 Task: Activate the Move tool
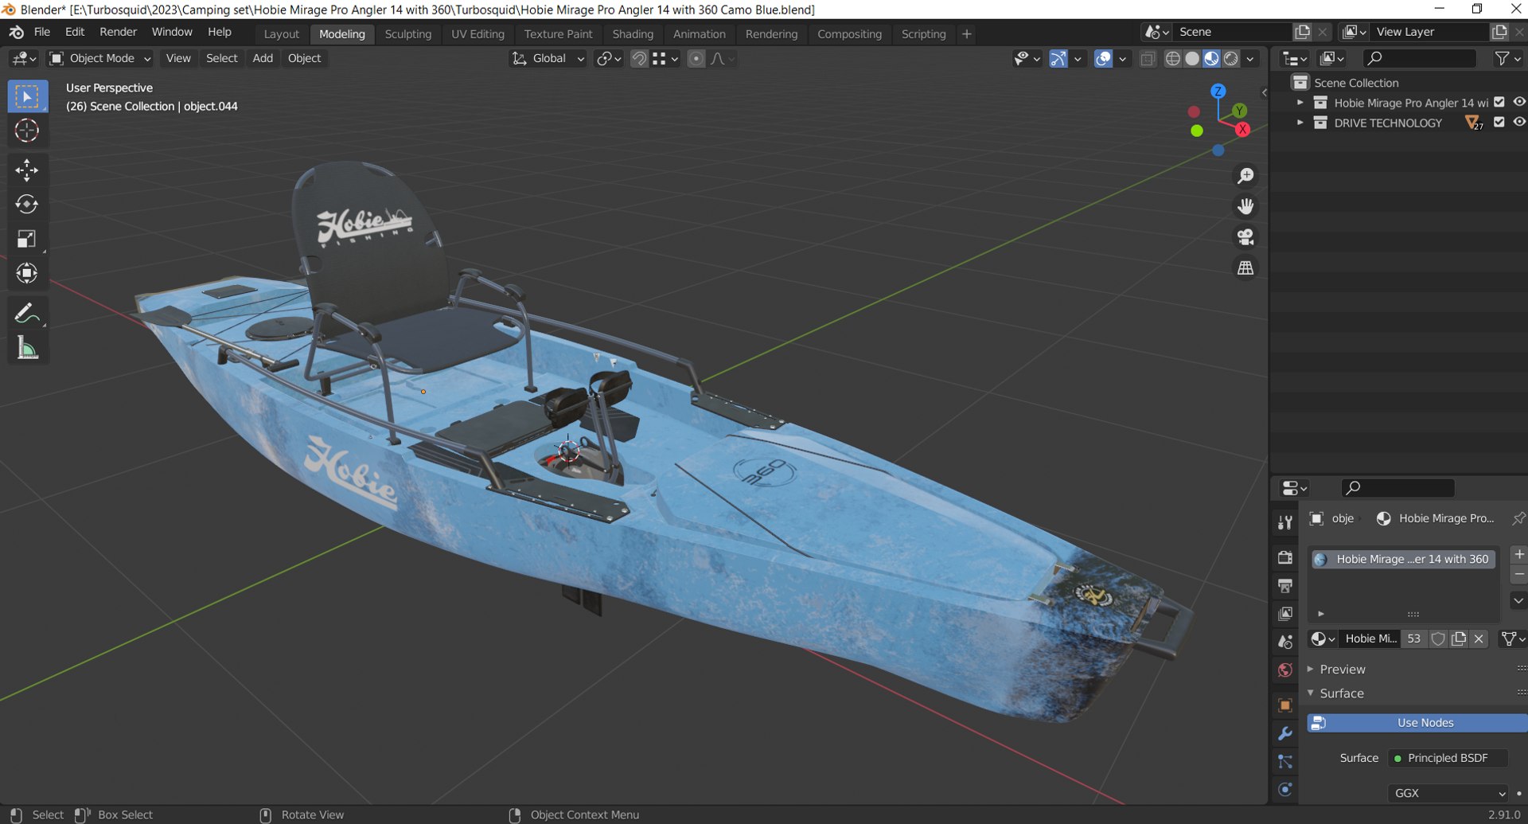[27, 170]
